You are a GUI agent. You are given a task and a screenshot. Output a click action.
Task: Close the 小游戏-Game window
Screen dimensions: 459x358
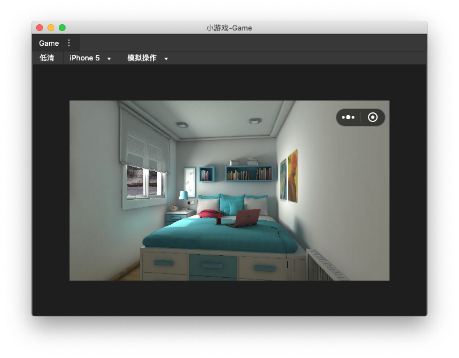(40, 28)
